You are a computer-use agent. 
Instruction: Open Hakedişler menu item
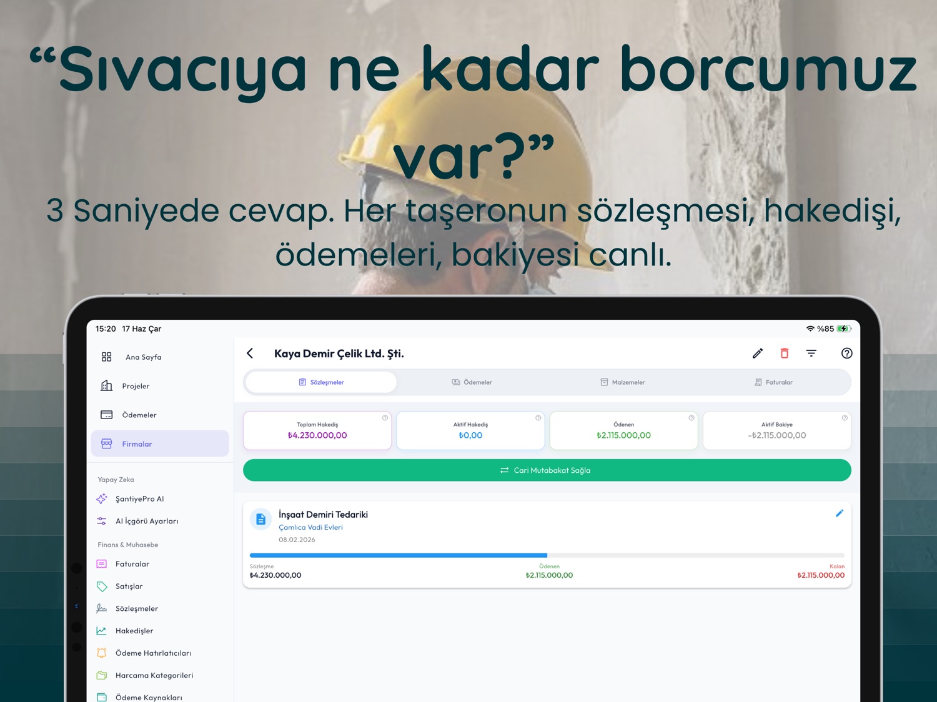(160, 631)
